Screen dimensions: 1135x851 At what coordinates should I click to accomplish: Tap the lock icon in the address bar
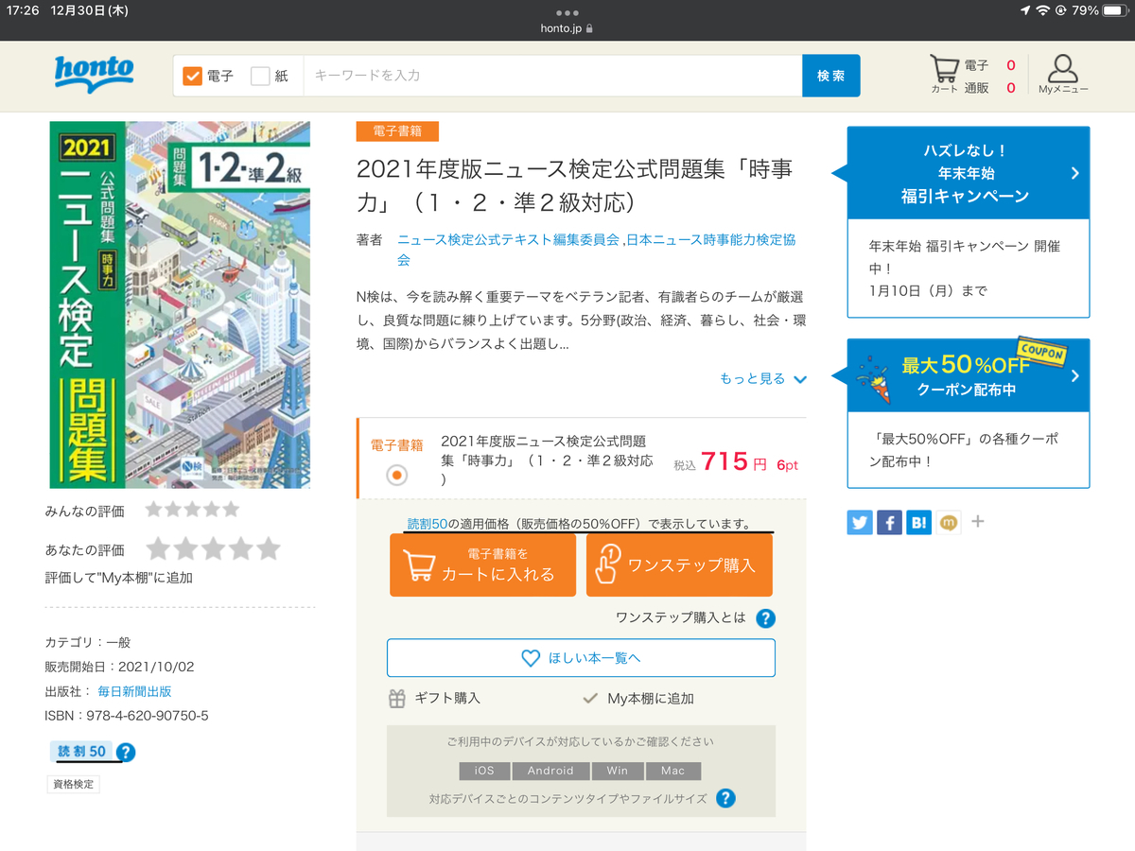(590, 28)
